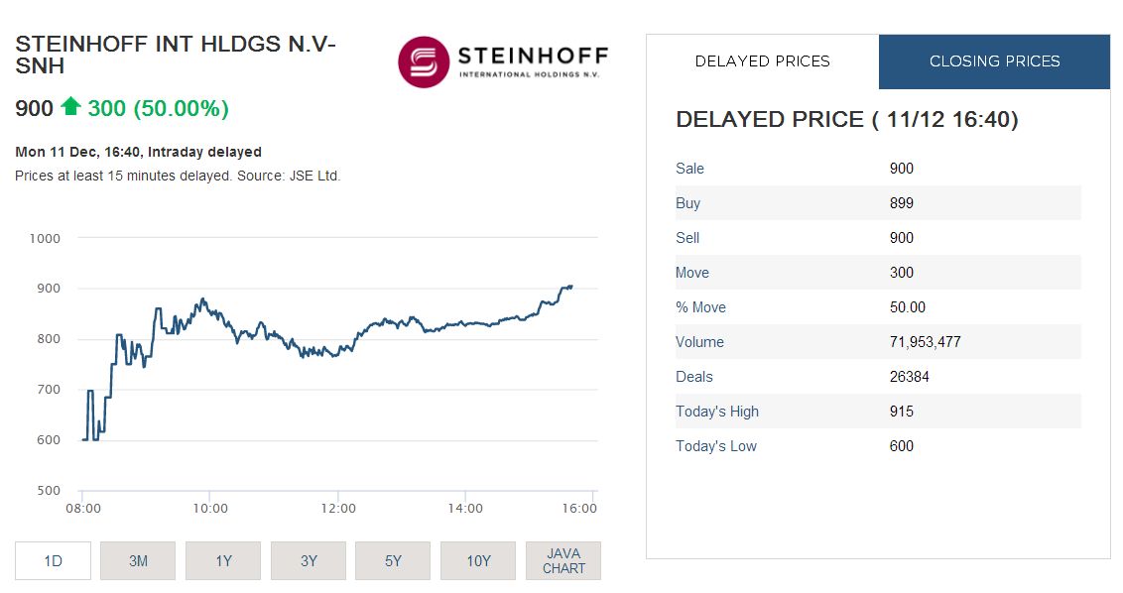Select the 5Y chart period
This screenshot has width=1123, height=593.
(x=393, y=560)
